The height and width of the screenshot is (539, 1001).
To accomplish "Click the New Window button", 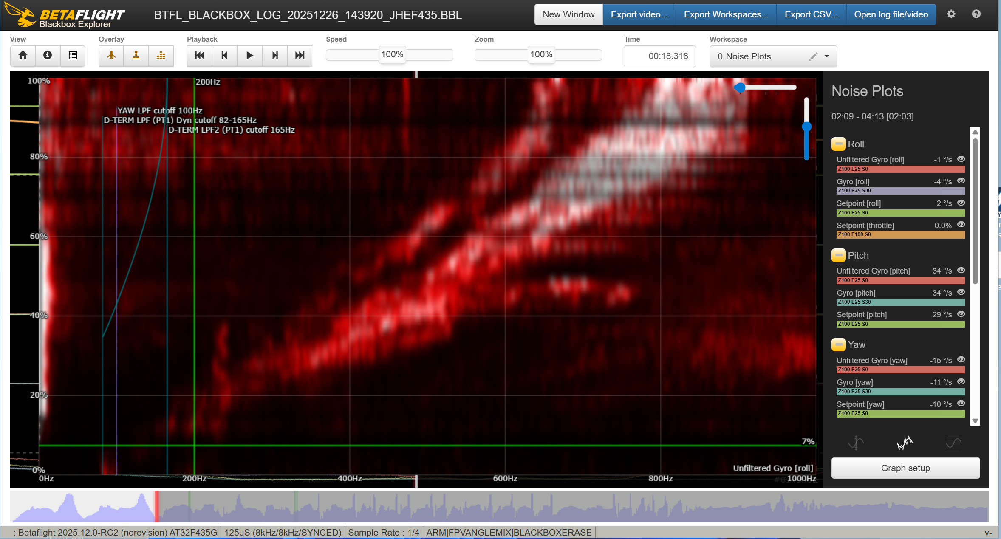I will (x=568, y=14).
